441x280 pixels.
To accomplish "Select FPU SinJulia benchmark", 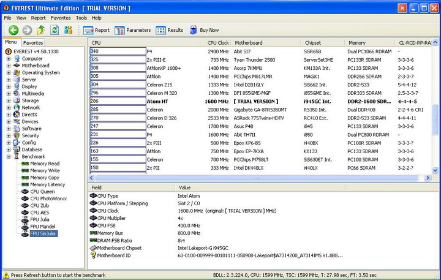I will [x=43, y=233].
